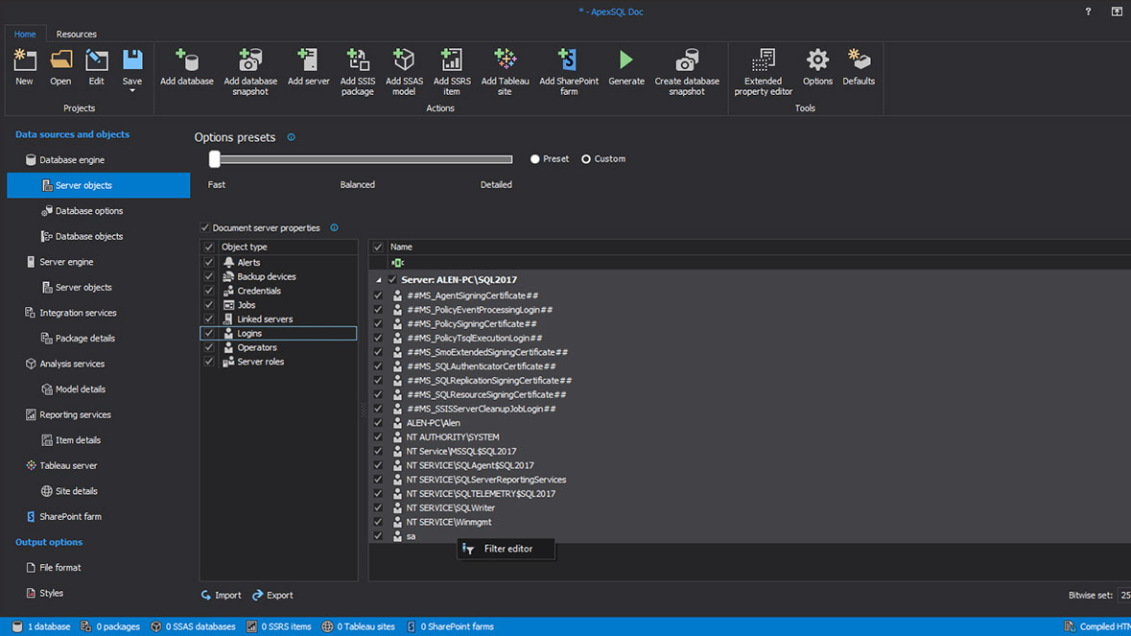Toggle the Name column header checkbox
Viewport: 1131px width, 636px height.
click(378, 247)
